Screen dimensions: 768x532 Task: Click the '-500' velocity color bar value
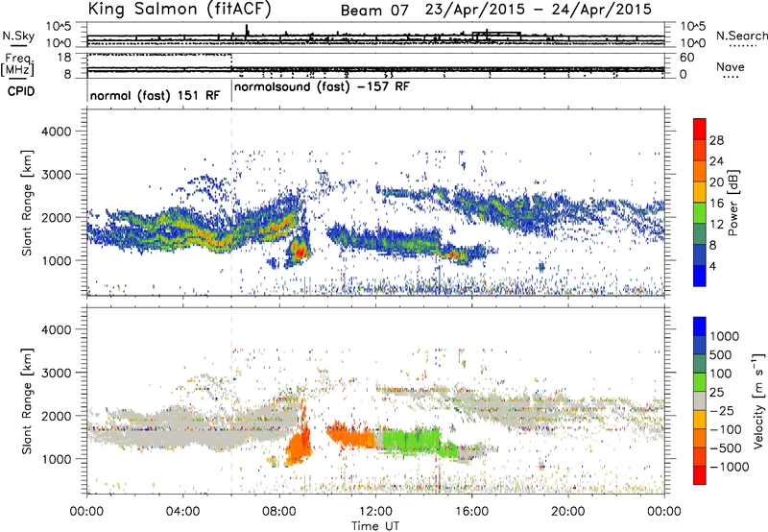726,448
